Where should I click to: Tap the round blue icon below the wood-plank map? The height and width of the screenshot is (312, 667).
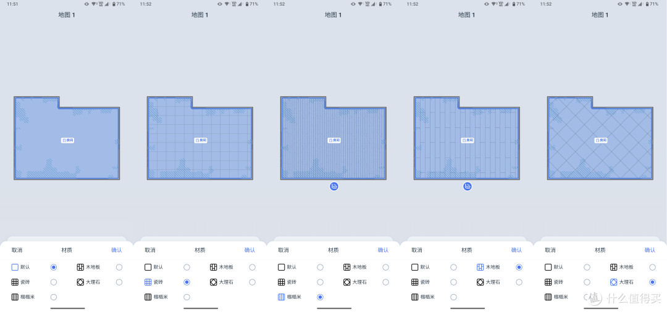(468, 186)
